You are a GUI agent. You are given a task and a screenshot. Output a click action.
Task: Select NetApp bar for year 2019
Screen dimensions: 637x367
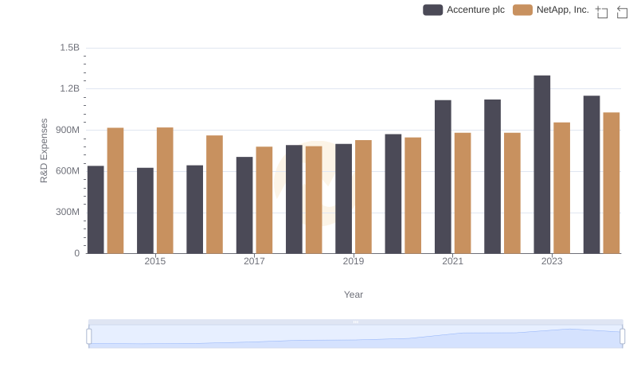(363, 197)
